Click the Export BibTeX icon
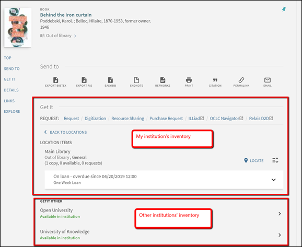The height and width of the screenshot is (247, 302). [x=56, y=80]
